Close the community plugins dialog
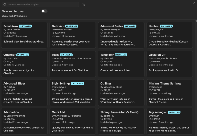The height and width of the screenshot is (136, 197). pos(194,3)
